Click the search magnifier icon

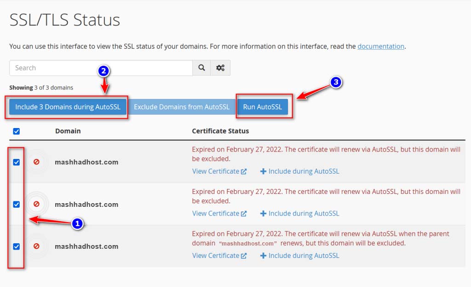pyautogui.click(x=201, y=68)
